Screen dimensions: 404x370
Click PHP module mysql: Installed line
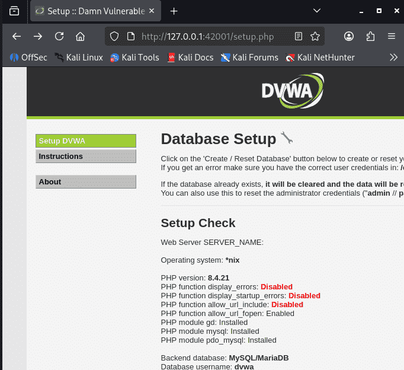tap(210, 331)
